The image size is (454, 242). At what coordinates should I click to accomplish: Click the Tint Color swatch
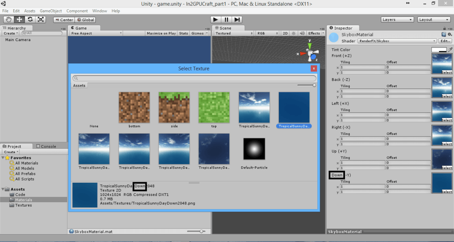[439, 50]
